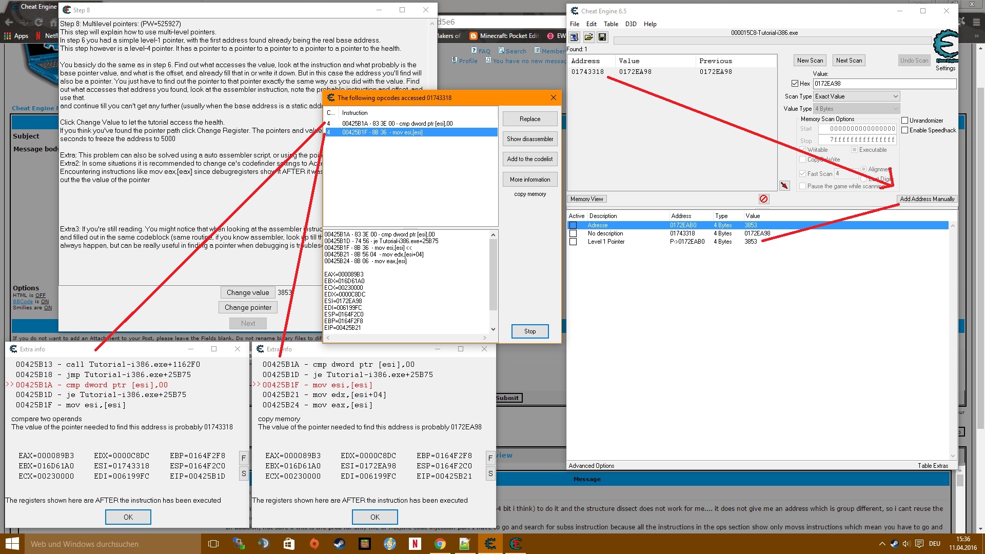Toggle the Hex checkbox

(x=795, y=84)
